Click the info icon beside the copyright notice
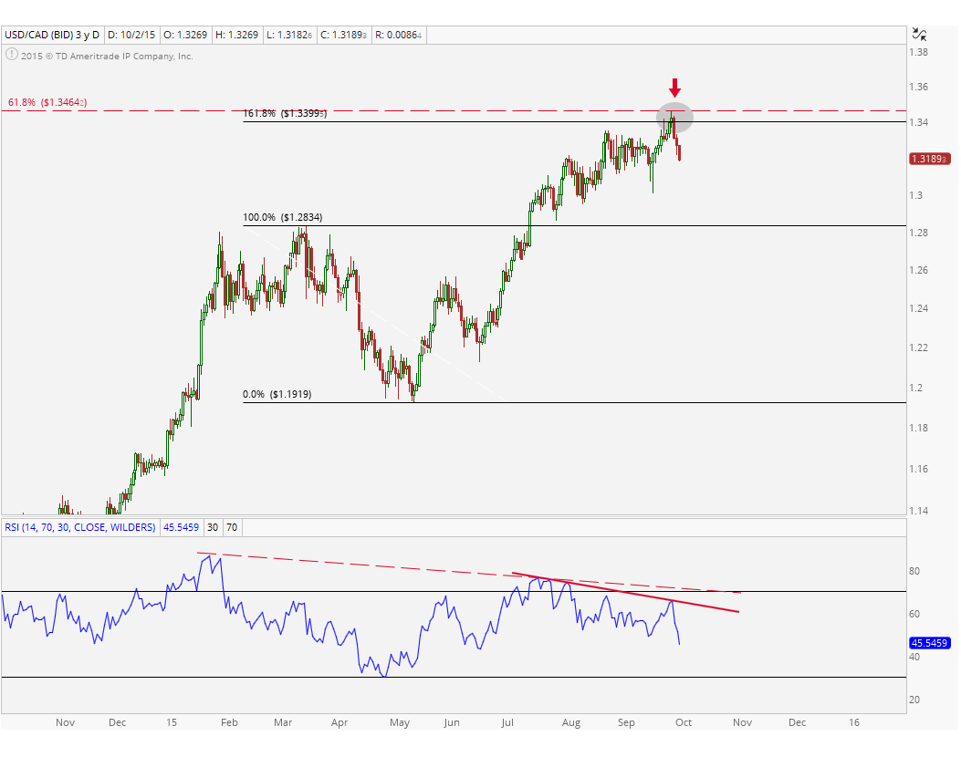Screen dimensions: 961x757 pyautogui.click(x=12, y=55)
